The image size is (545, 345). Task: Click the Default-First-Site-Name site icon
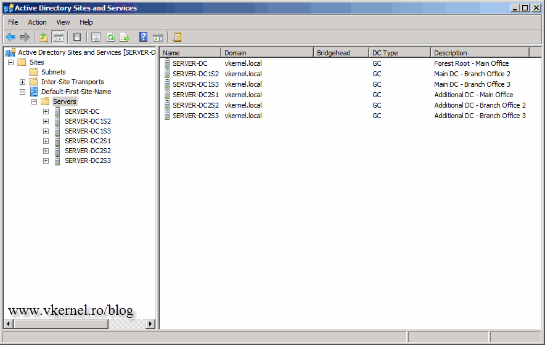pyautogui.click(x=34, y=92)
